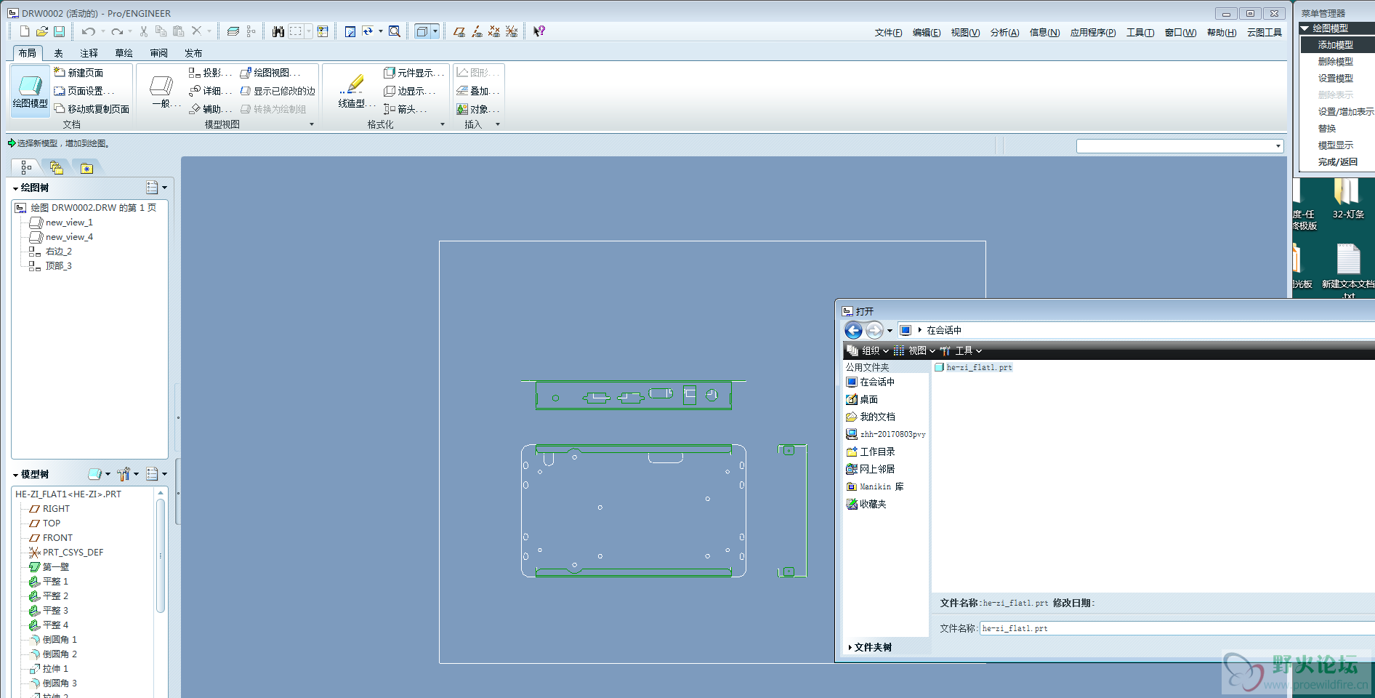
Task: Open the 工具 dropdown in open dialog
Action: (961, 350)
